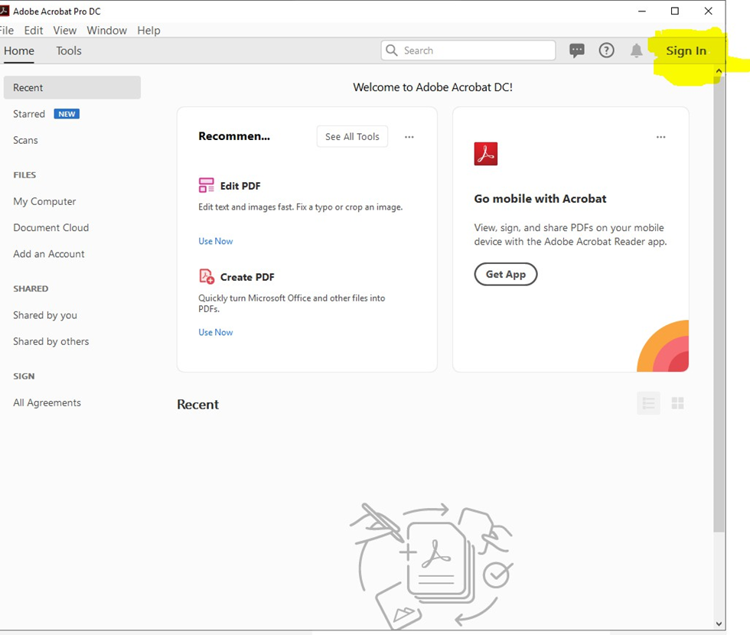750x635 pixels.
Task: Select Starred in the sidebar
Action: (x=29, y=114)
